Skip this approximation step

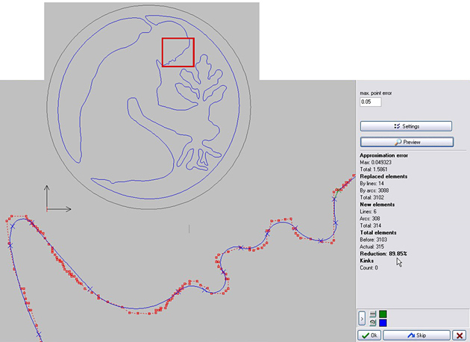[x=416, y=335]
